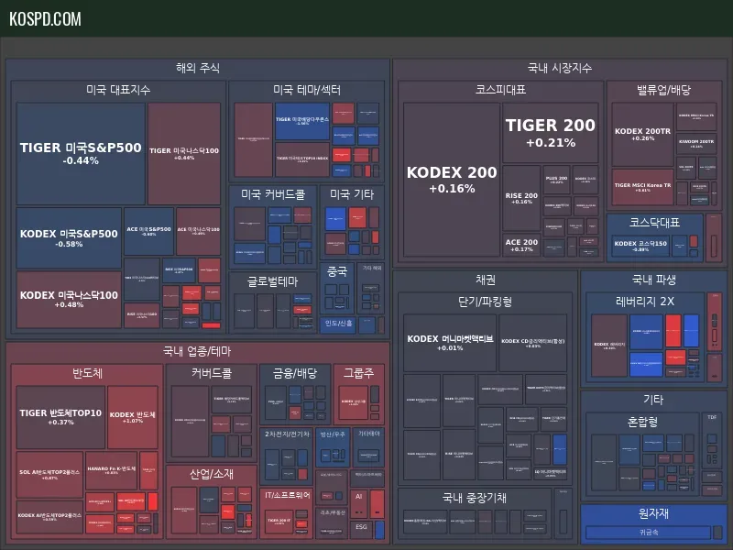
Task: Click the 글로벌테마 section header
Action: pyautogui.click(x=272, y=281)
